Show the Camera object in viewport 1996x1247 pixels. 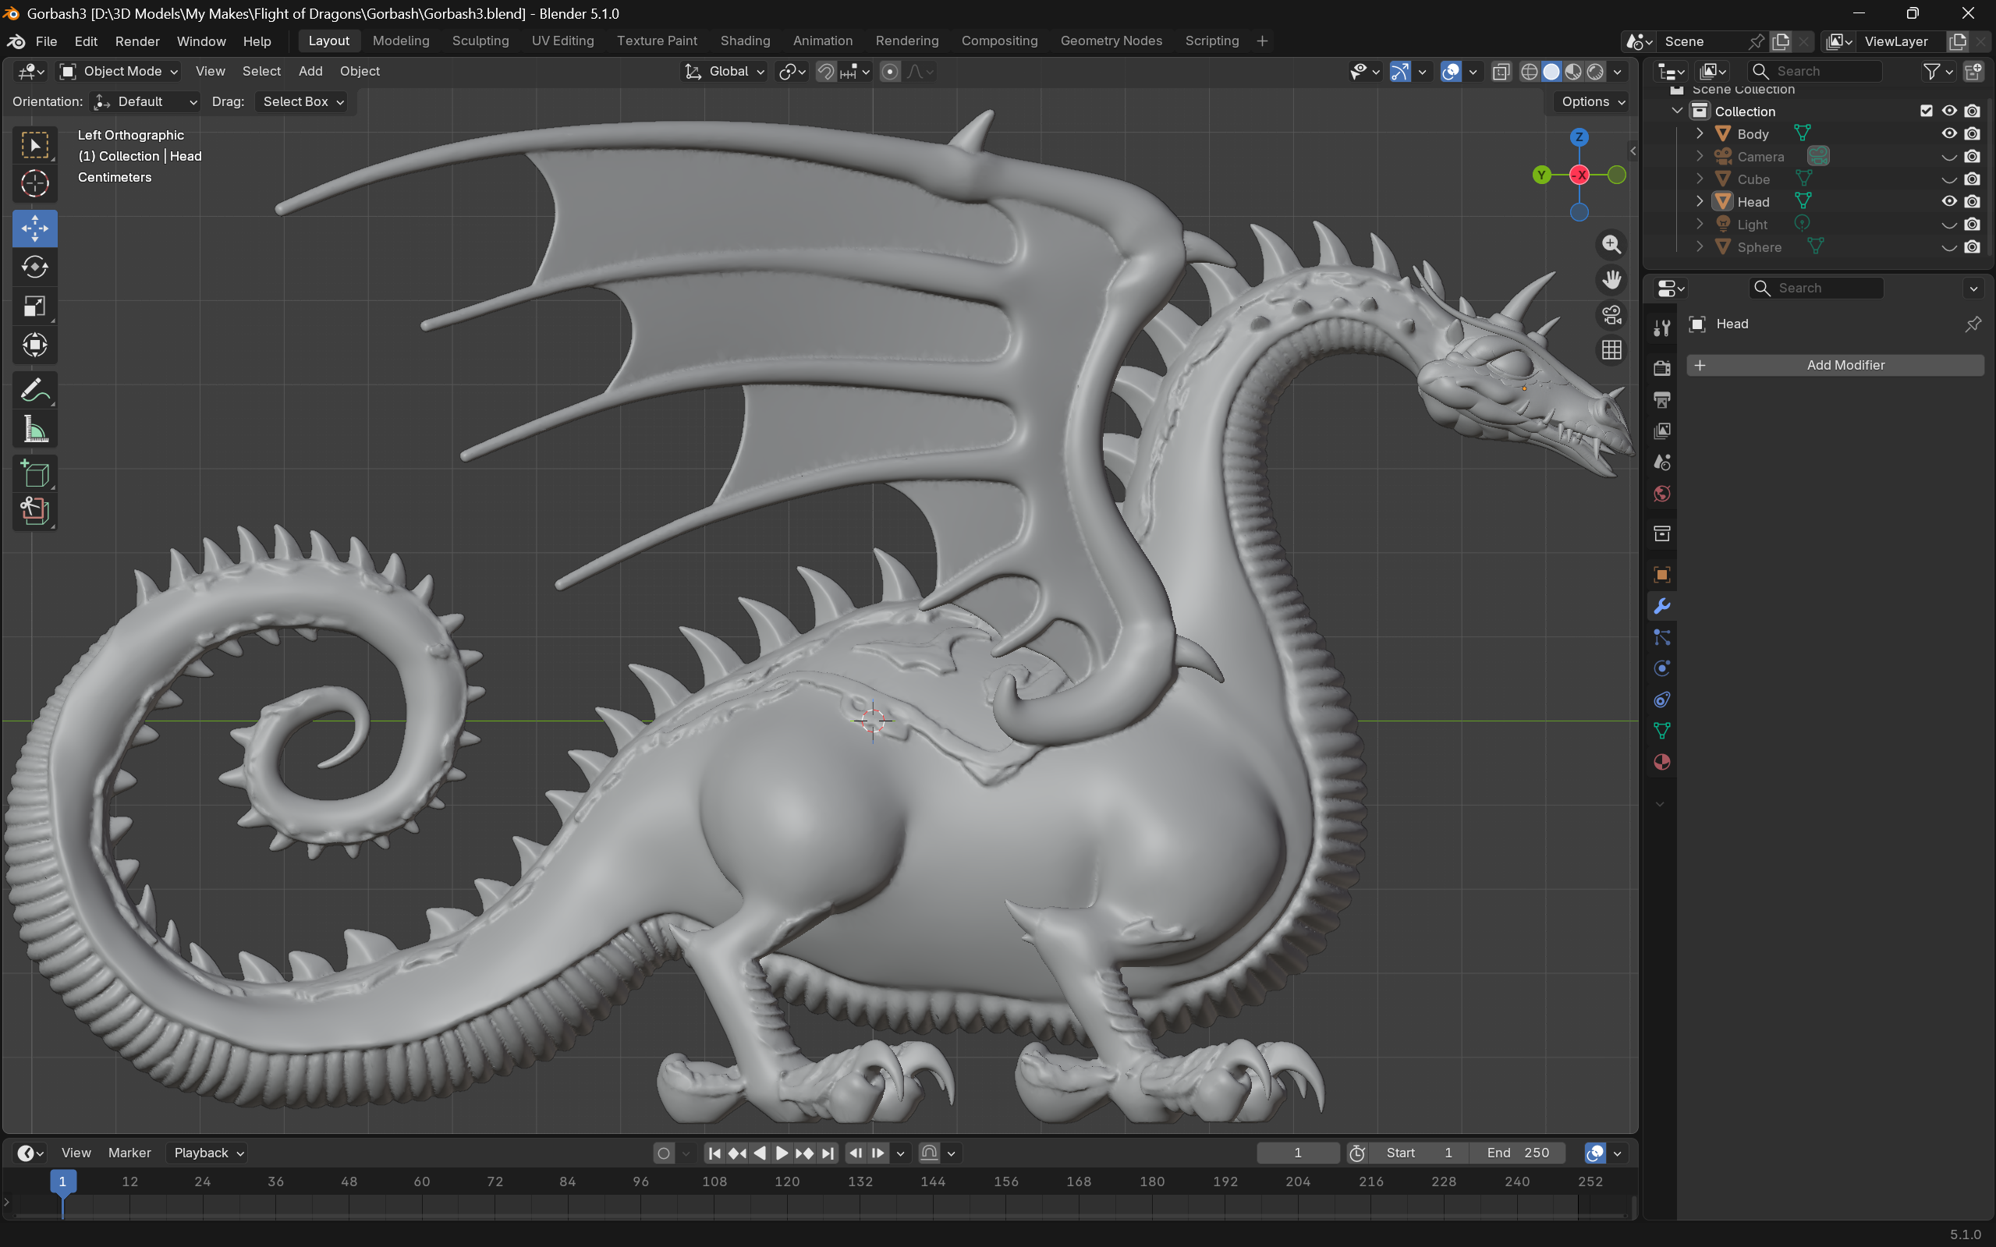click(1949, 157)
